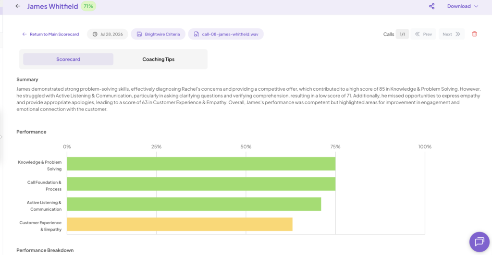The image size is (492, 255).
Task: Click the double-chevron Prev icon
Action: point(418,34)
